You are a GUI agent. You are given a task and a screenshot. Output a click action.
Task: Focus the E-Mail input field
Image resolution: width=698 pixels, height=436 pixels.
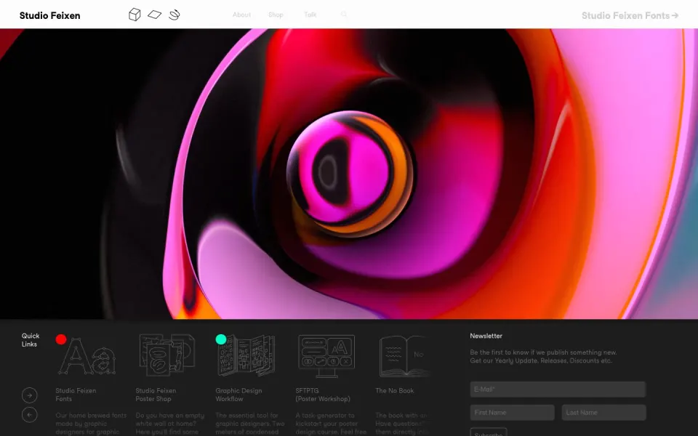[558, 389]
